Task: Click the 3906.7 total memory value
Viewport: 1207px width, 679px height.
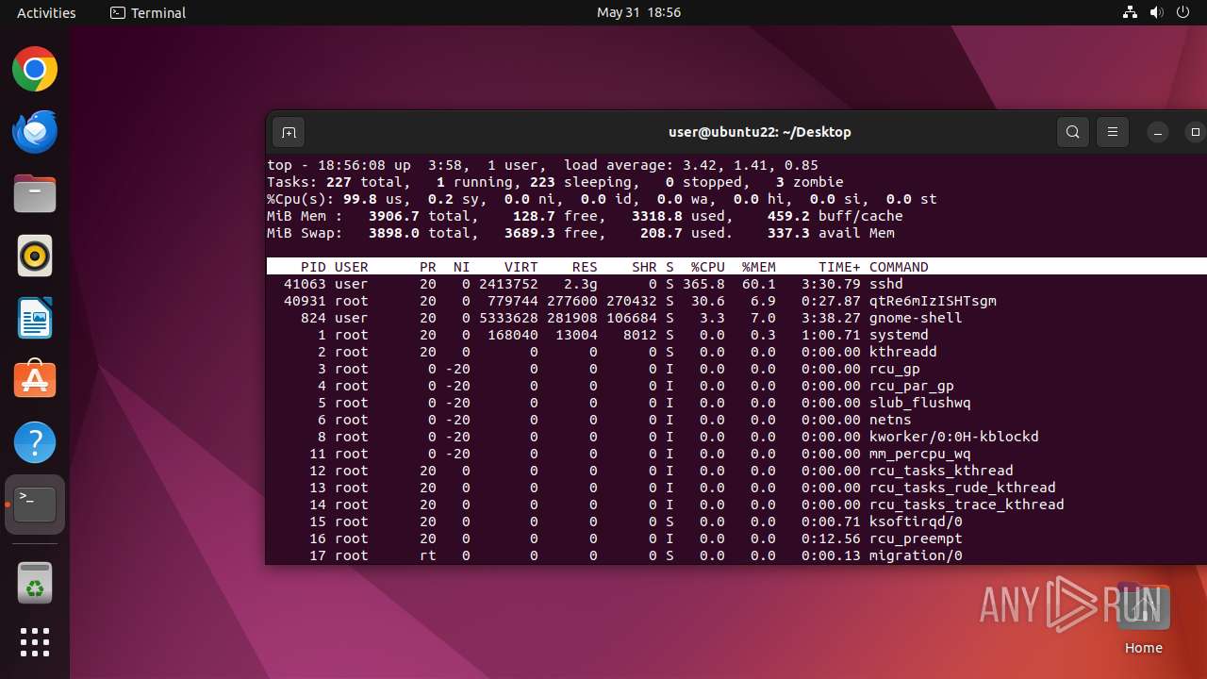Action: pyautogui.click(x=394, y=216)
